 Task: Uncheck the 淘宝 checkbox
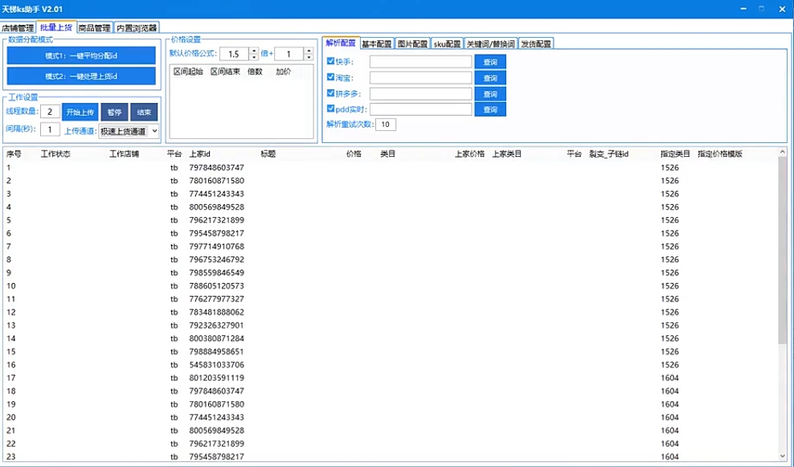(x=330, y=77)
